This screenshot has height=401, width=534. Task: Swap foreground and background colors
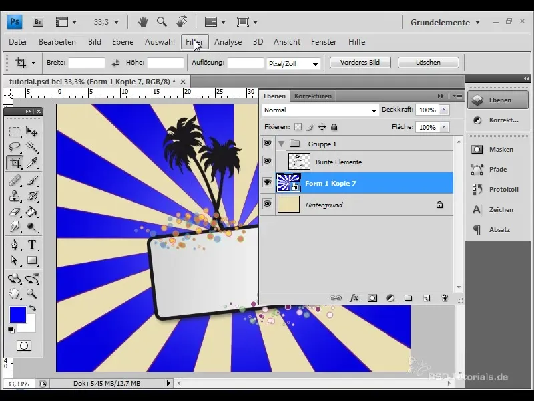coord(32,308)
